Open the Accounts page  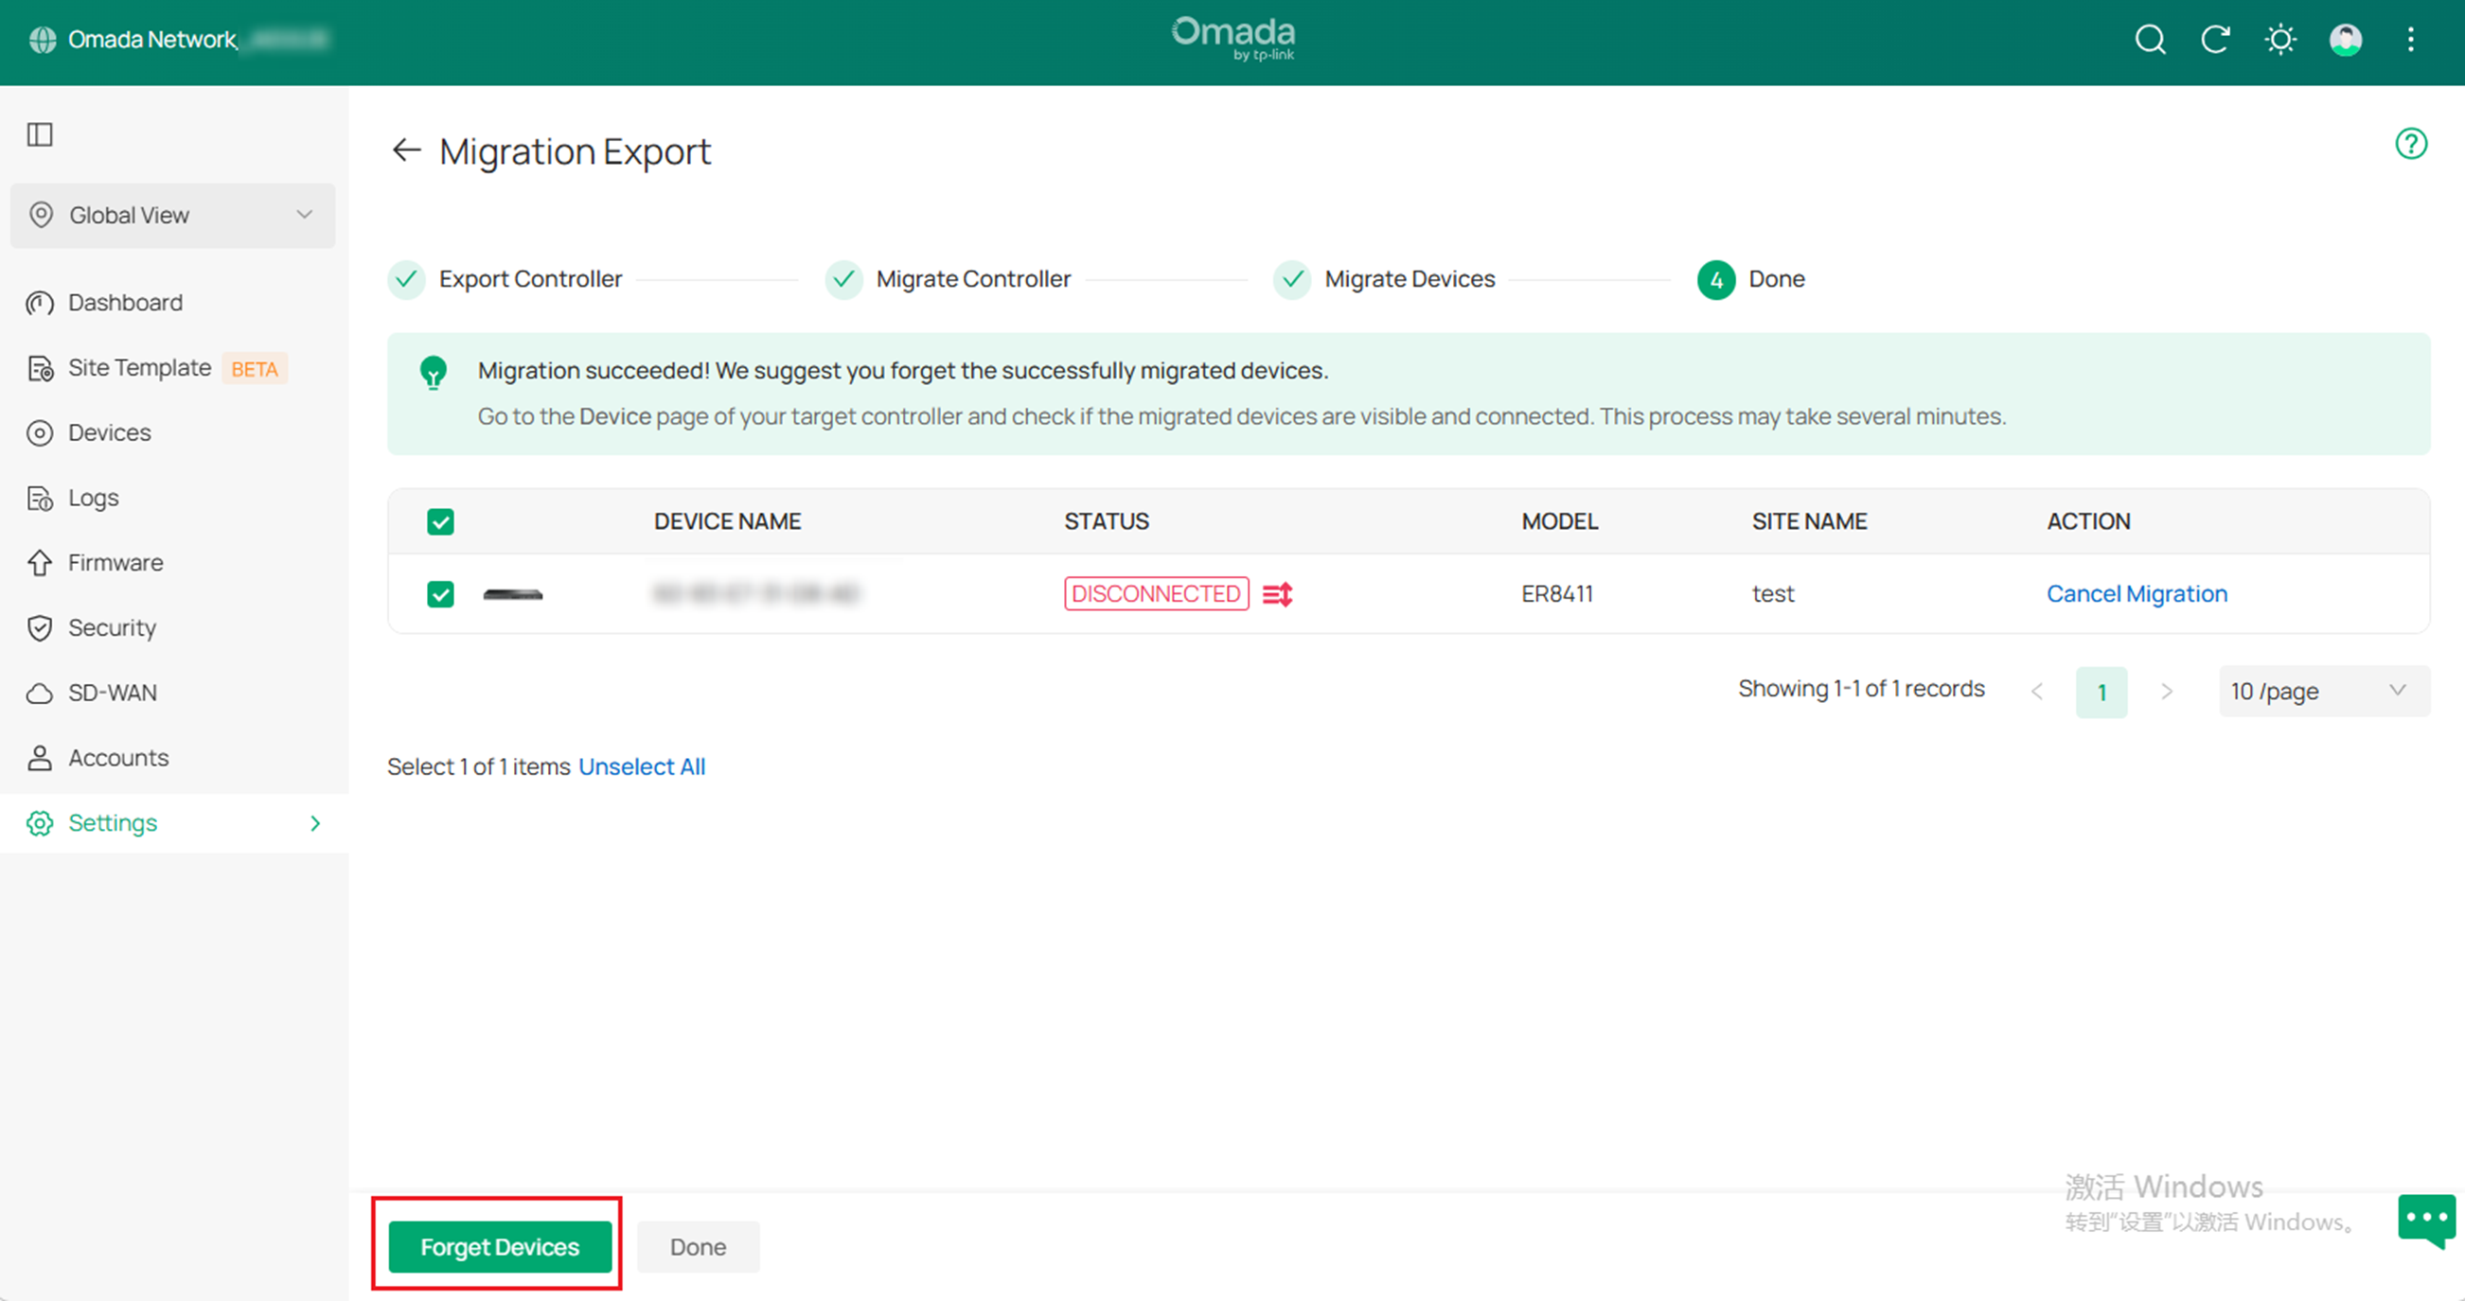click(x=116, y=757)
